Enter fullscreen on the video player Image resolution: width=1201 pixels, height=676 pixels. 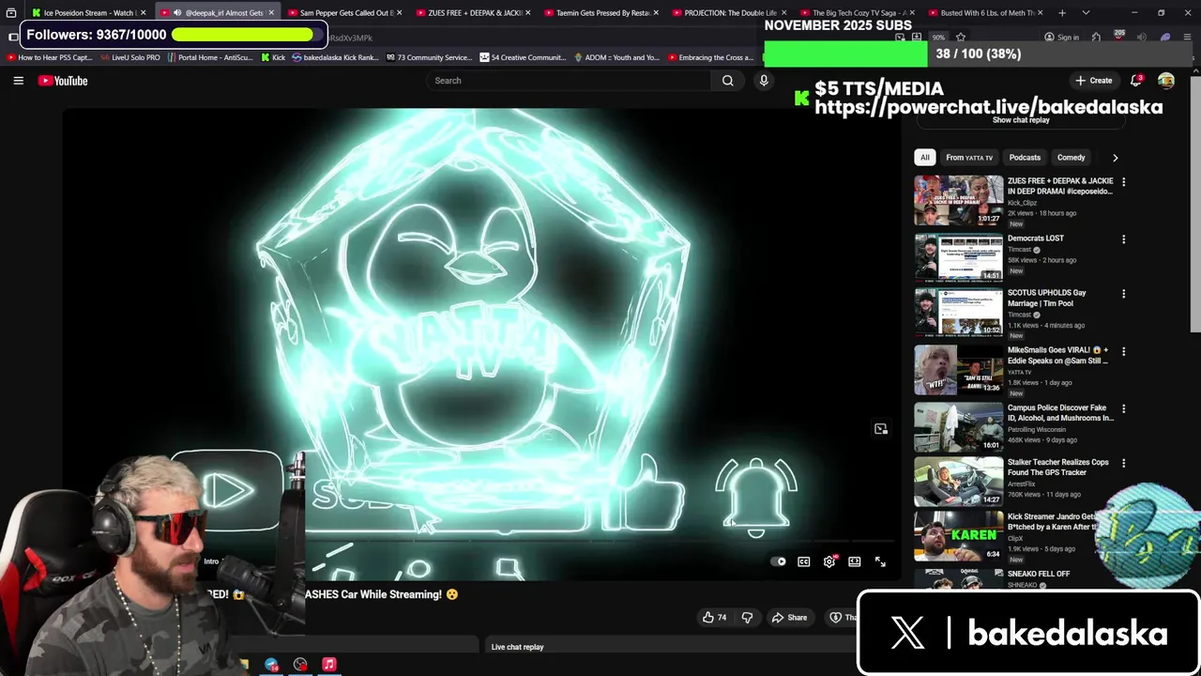pyautogui.click(x=880, y=561)
